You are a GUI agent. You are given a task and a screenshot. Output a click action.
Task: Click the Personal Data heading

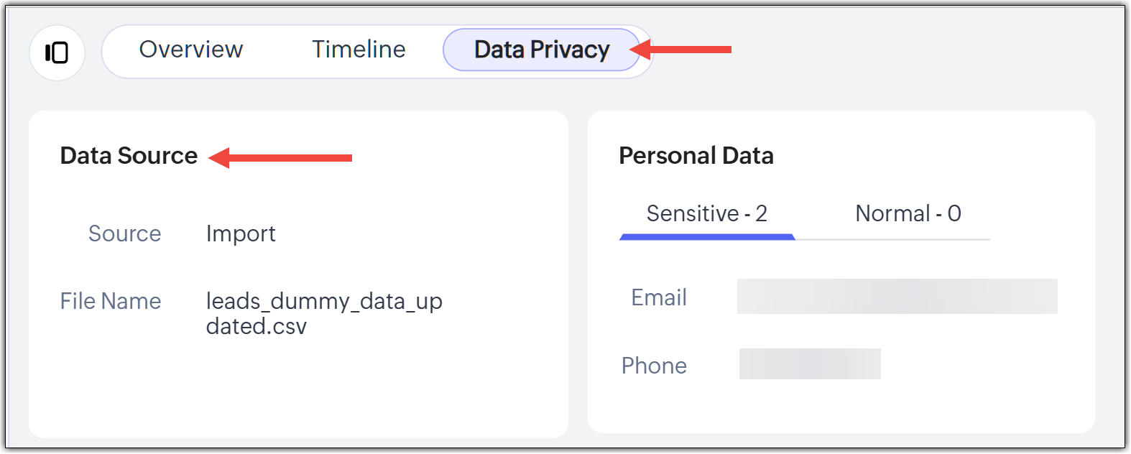click(x=696, y=156)
